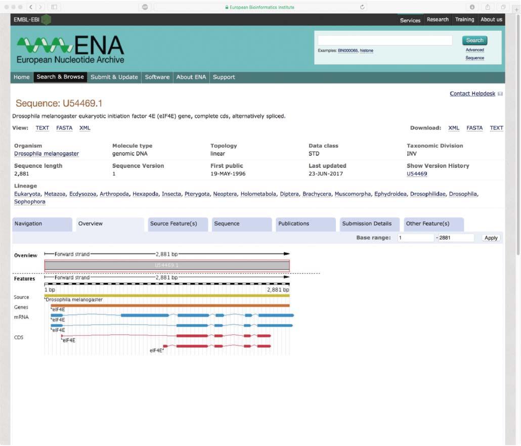Viewport: 521px width, 446px height.
Task: Download the sequence as FASTA
Action: click(x=474, y=128)
